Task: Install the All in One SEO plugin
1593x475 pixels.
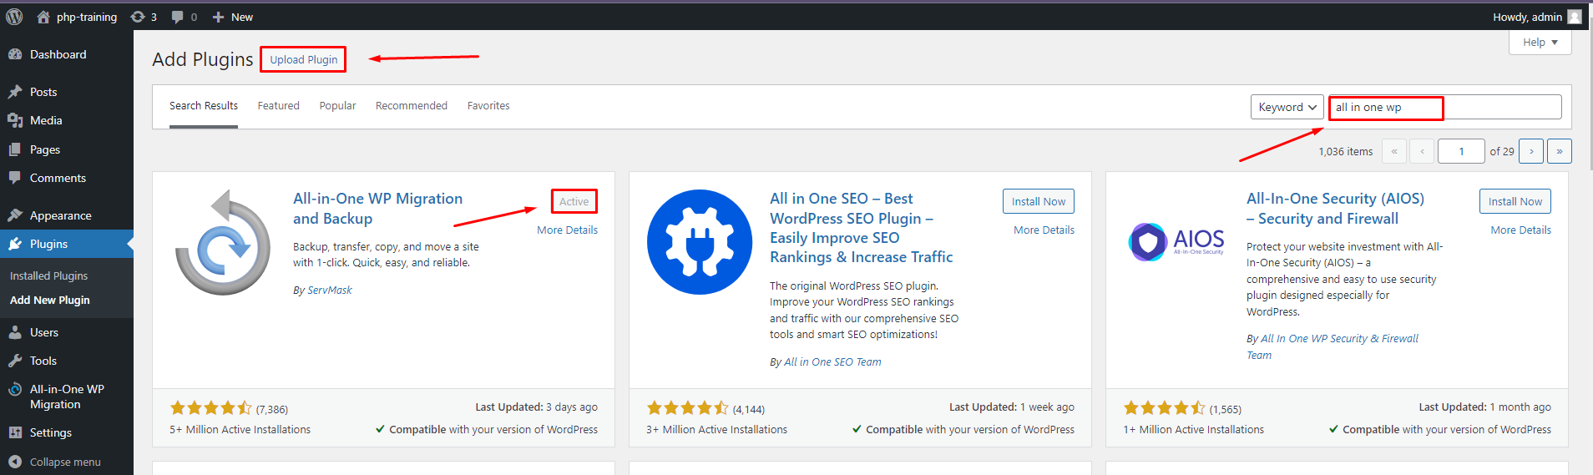Action: [1038, 201]
